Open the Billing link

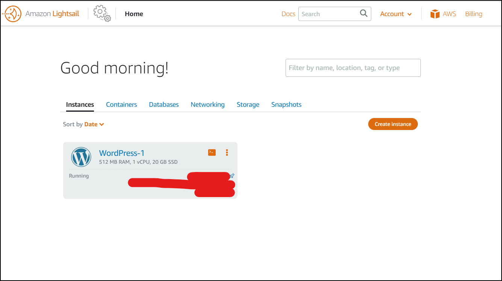click(x=473, y=14)
